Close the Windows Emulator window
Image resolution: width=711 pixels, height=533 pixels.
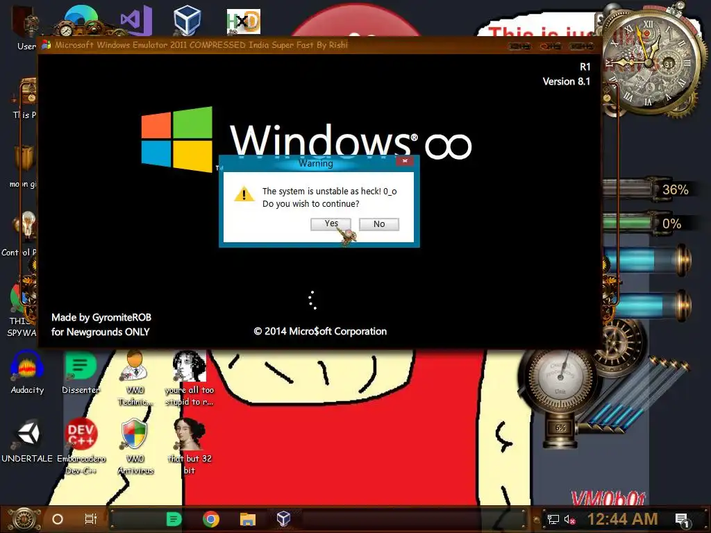pos(582,46)
